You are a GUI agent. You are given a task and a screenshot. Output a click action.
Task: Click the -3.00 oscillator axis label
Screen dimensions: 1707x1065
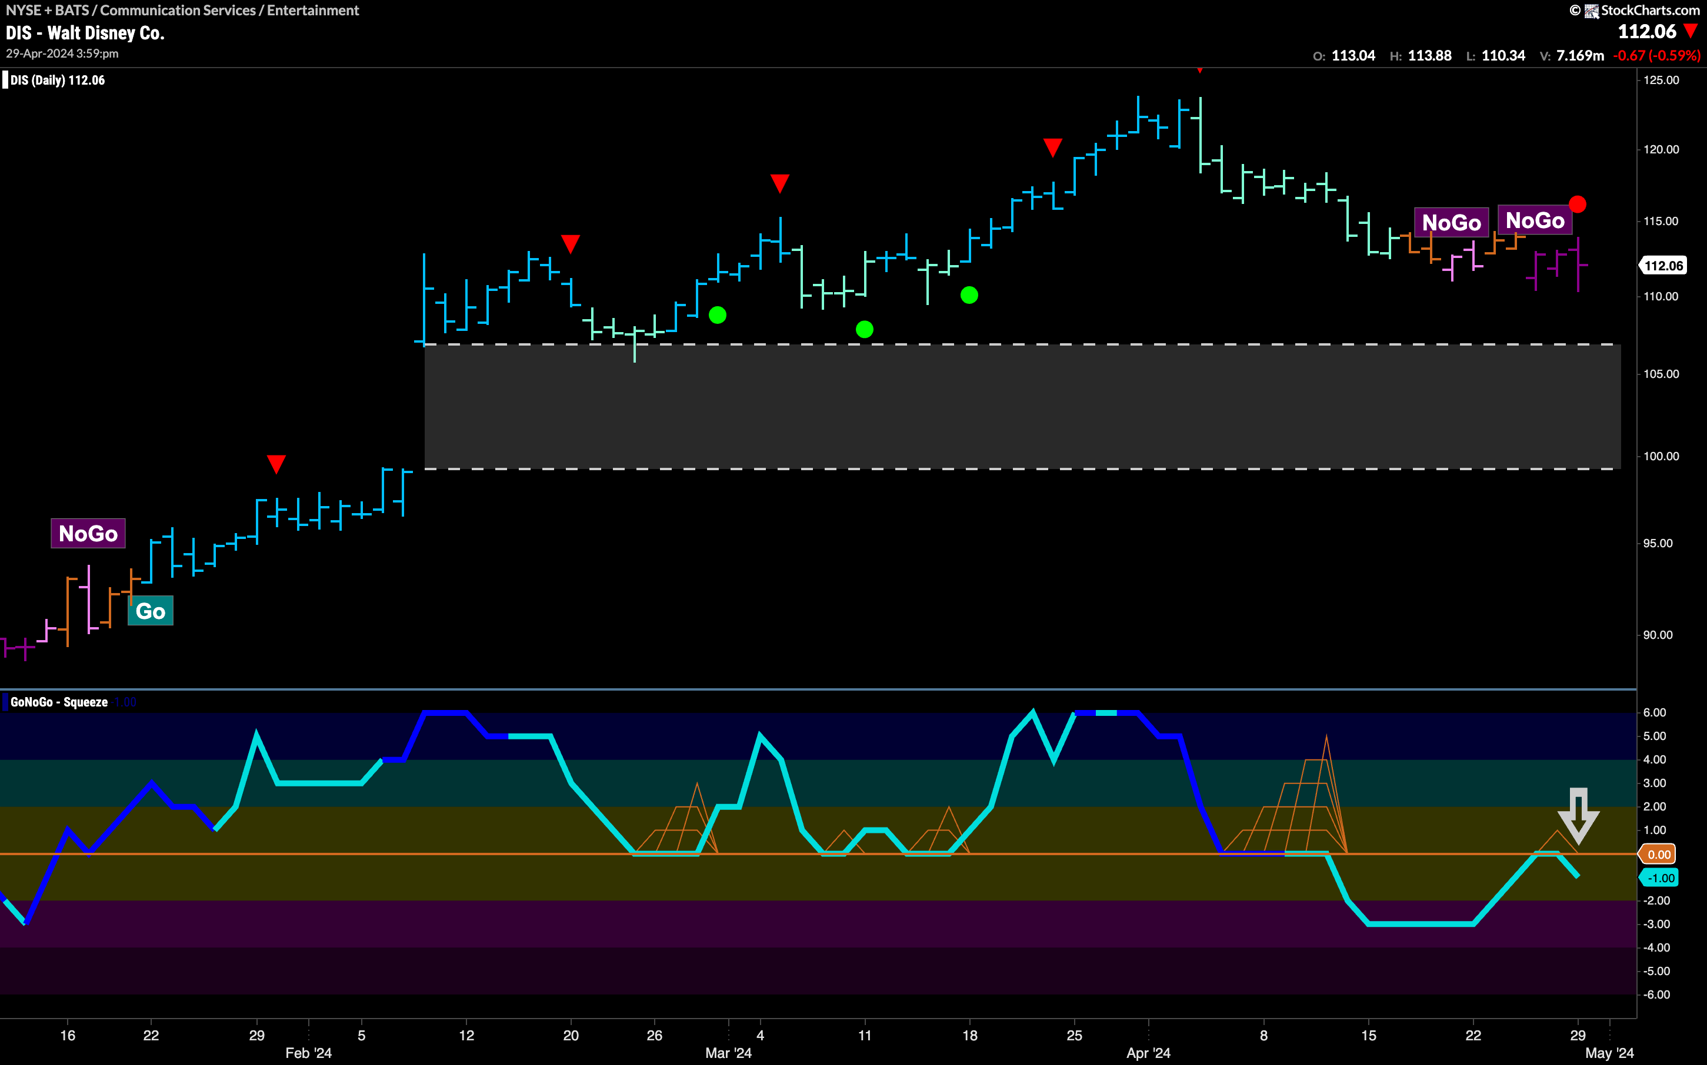(x=1656, y=924)
